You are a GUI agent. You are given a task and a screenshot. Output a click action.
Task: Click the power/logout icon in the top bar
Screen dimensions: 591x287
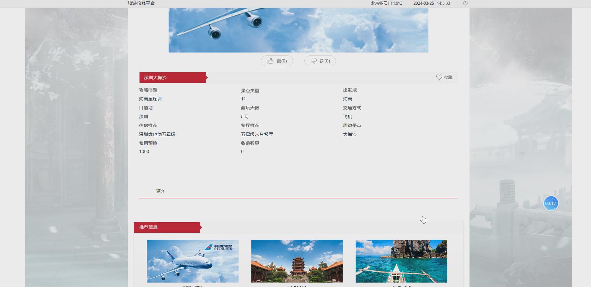(x=465, y=3)
